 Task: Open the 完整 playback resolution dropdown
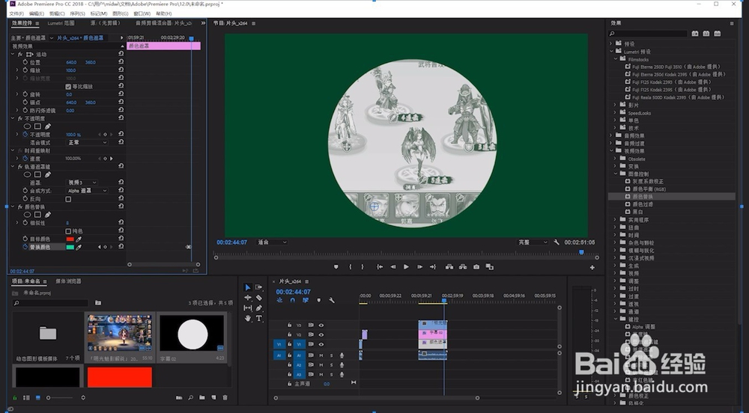(533, 242)
